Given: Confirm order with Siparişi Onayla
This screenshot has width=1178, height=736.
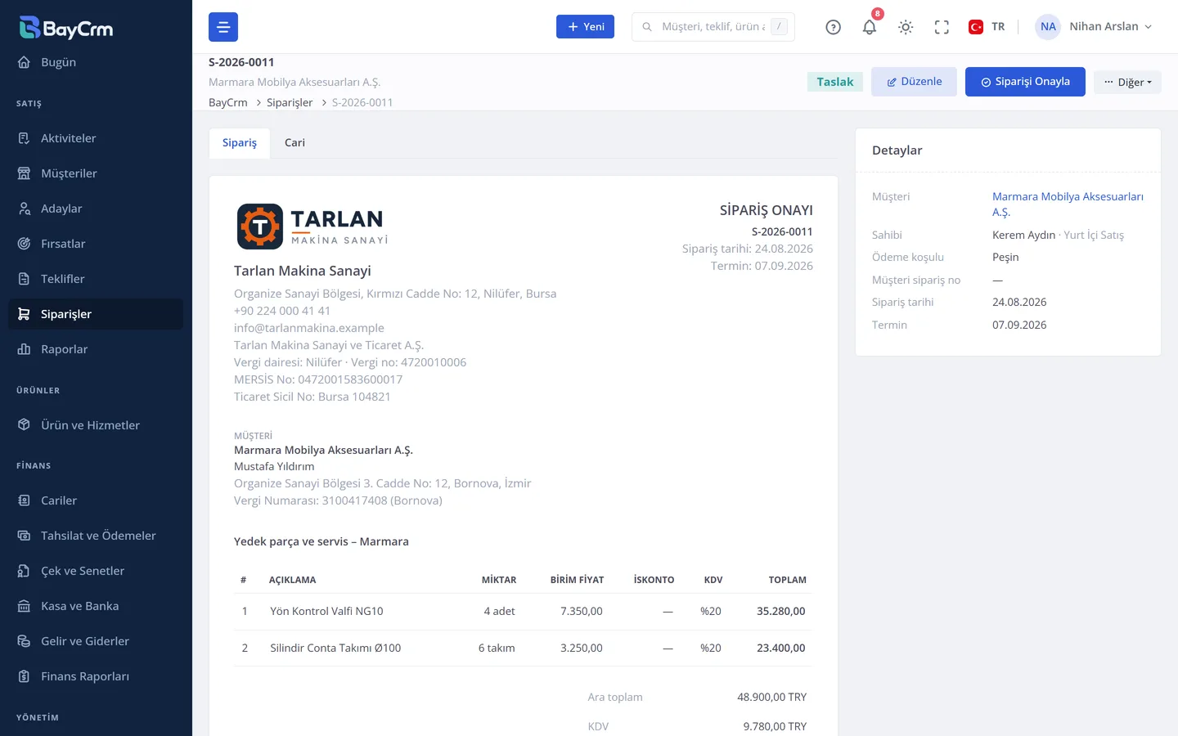Looking at the screenshot, I should [1025, 82].
